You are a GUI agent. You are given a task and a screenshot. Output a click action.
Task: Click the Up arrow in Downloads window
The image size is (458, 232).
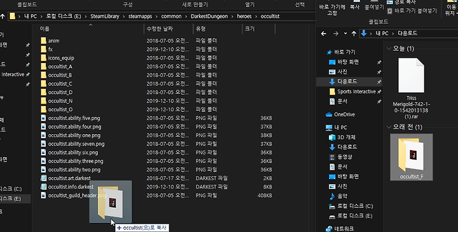pyautogui.click(x=354, y=34)
